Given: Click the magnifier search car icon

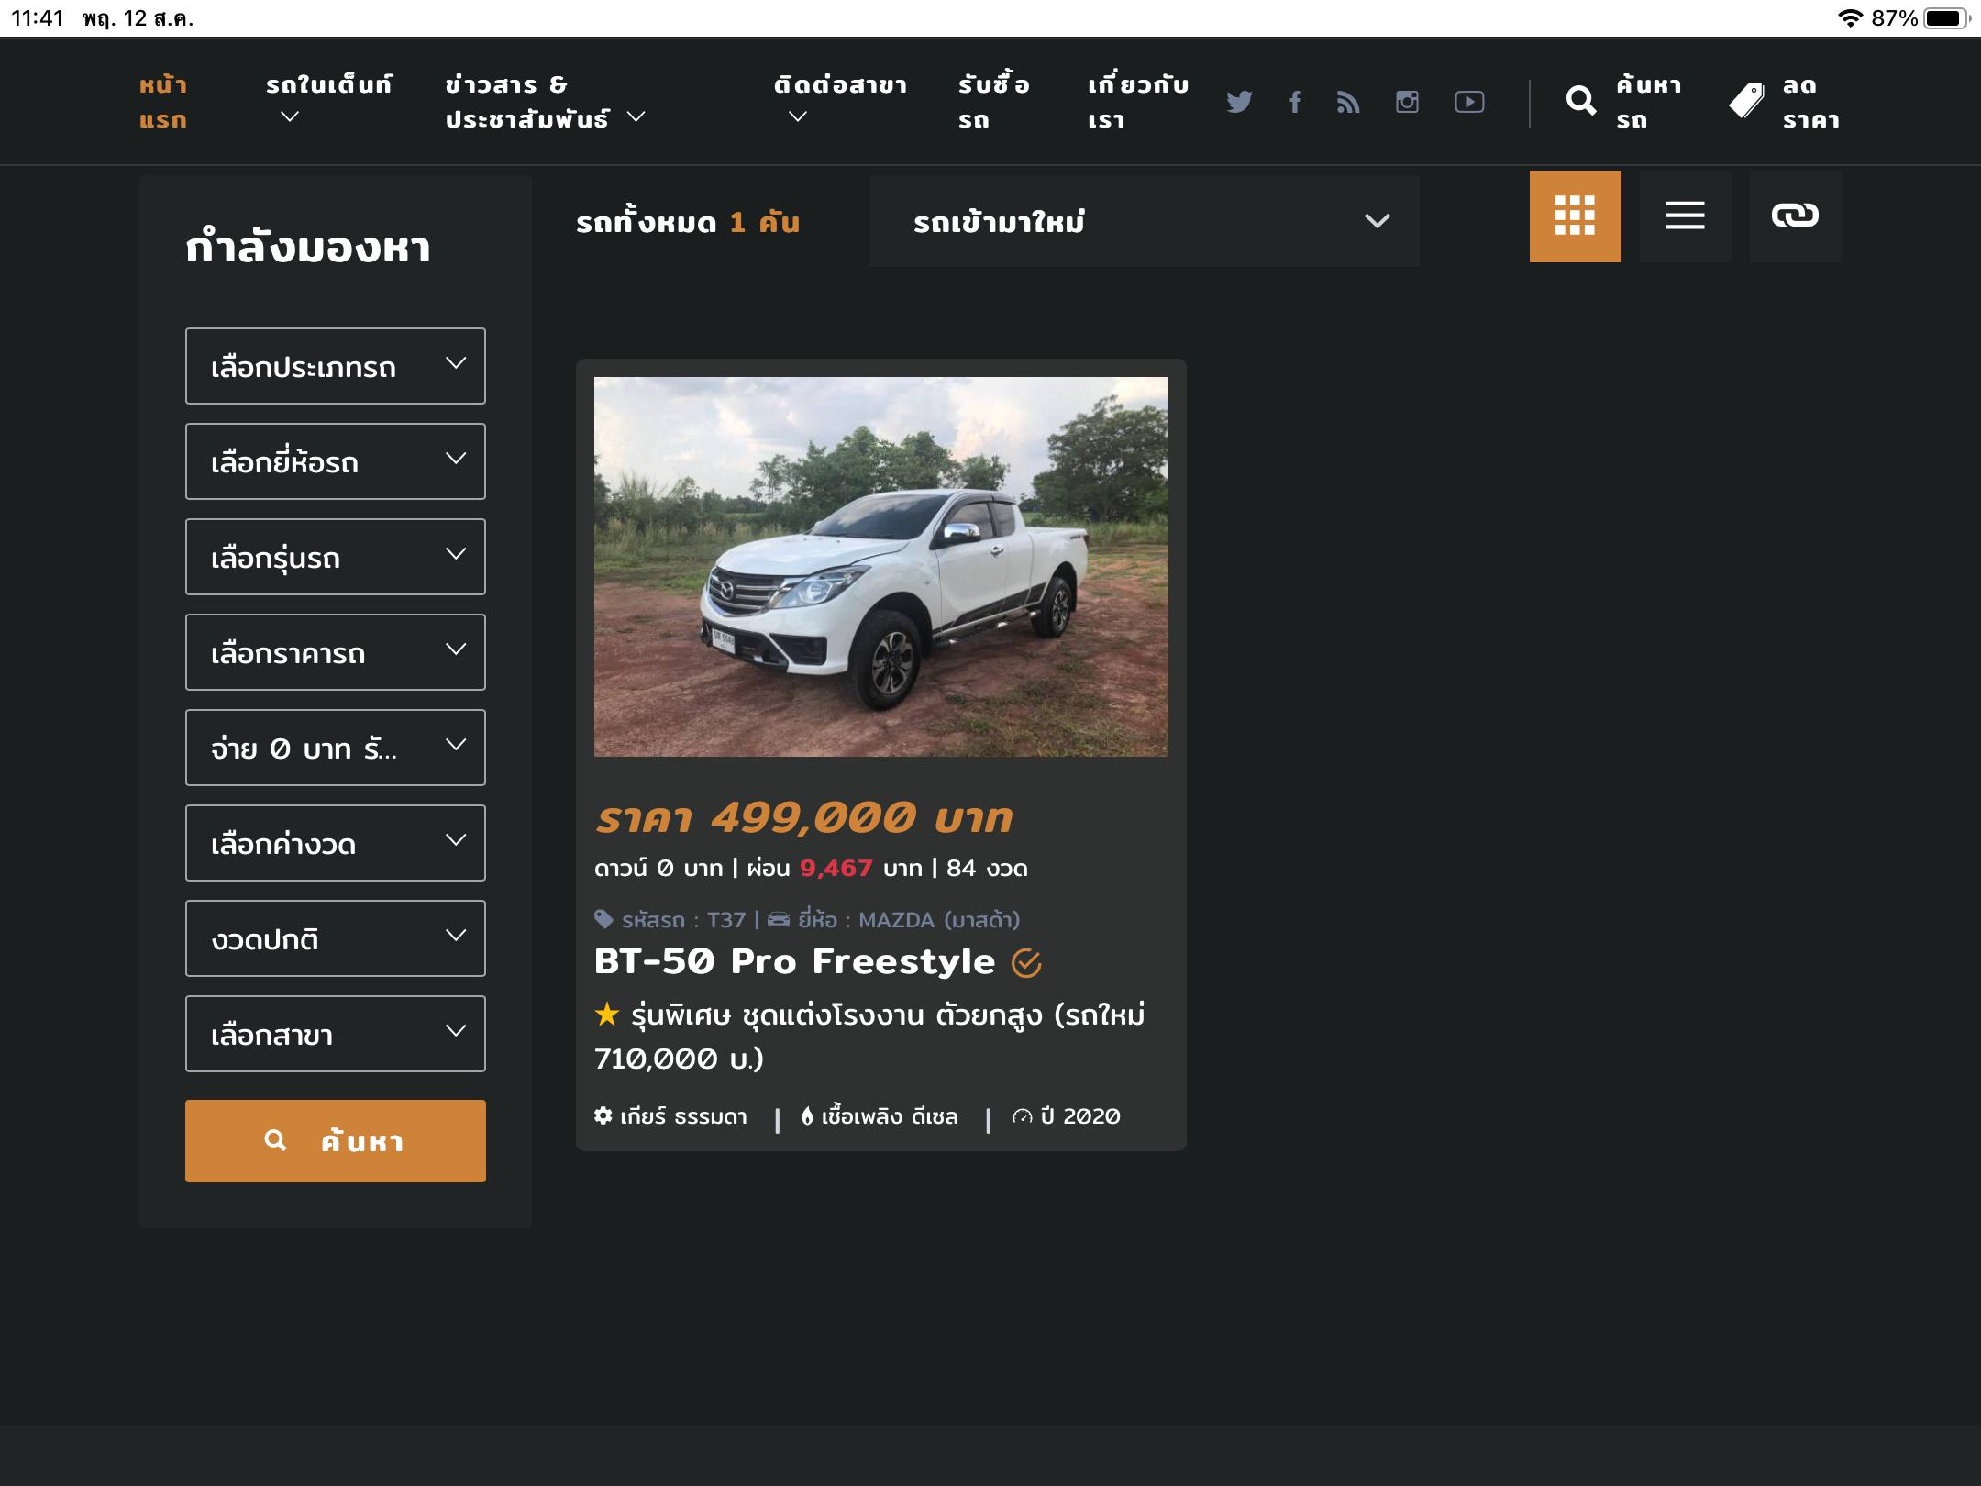Looking at the screenshot, I should point(1581,101).
